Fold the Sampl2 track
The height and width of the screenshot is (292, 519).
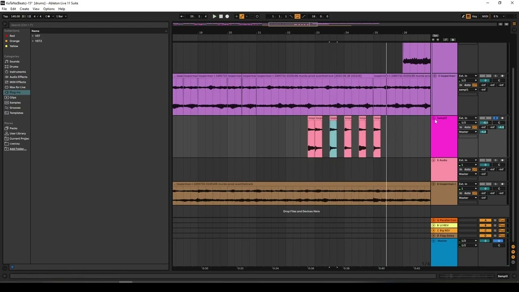tap(434, 118)
